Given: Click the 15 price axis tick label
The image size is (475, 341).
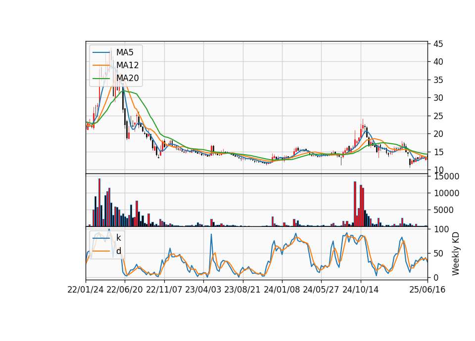Looking at the screenshot, I should coord(438,152).
